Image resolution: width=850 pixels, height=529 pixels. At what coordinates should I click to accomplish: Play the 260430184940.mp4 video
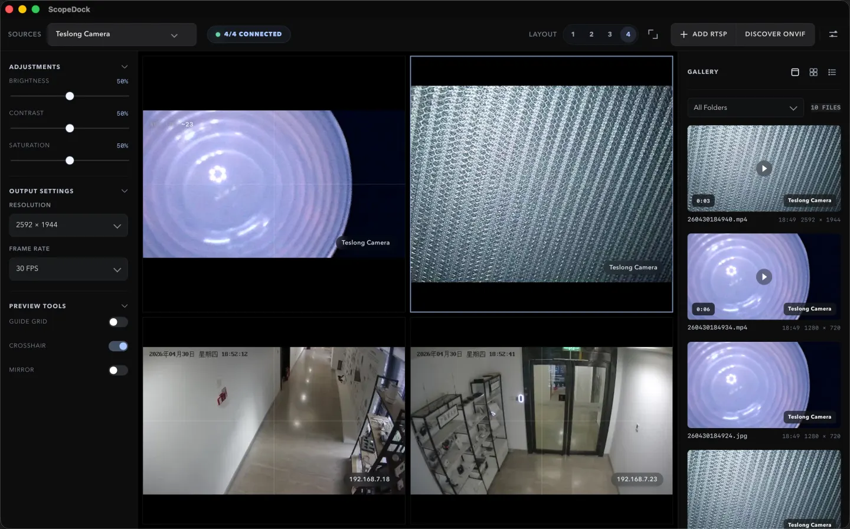(764, 168)
